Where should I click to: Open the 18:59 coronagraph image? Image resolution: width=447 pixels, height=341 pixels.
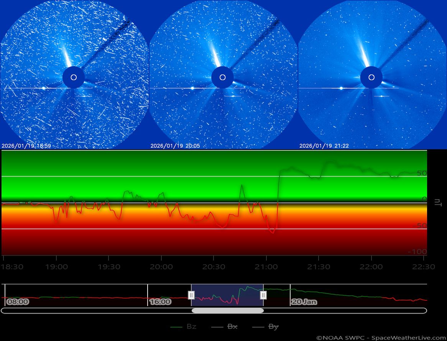point(74,75)
